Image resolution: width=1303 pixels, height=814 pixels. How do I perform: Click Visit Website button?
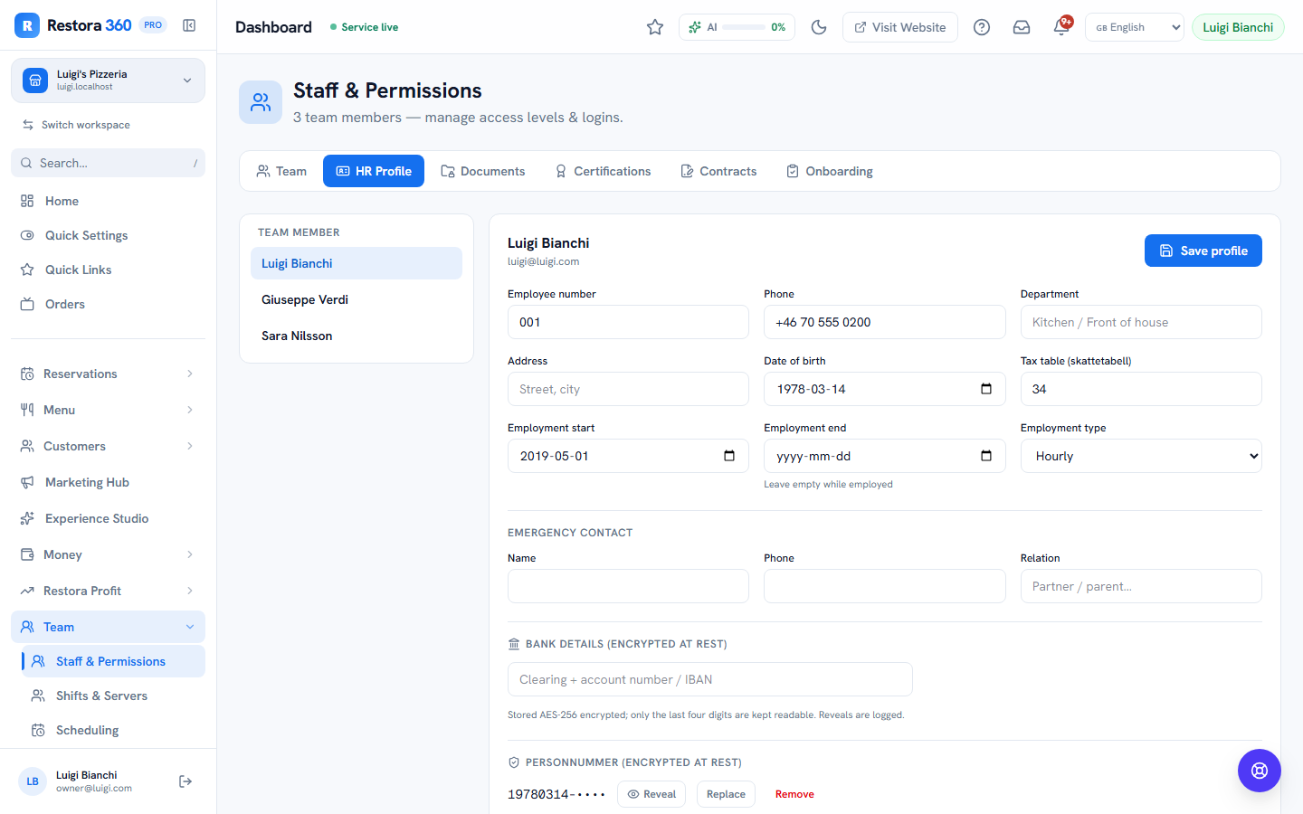click(x=900, y=27)
